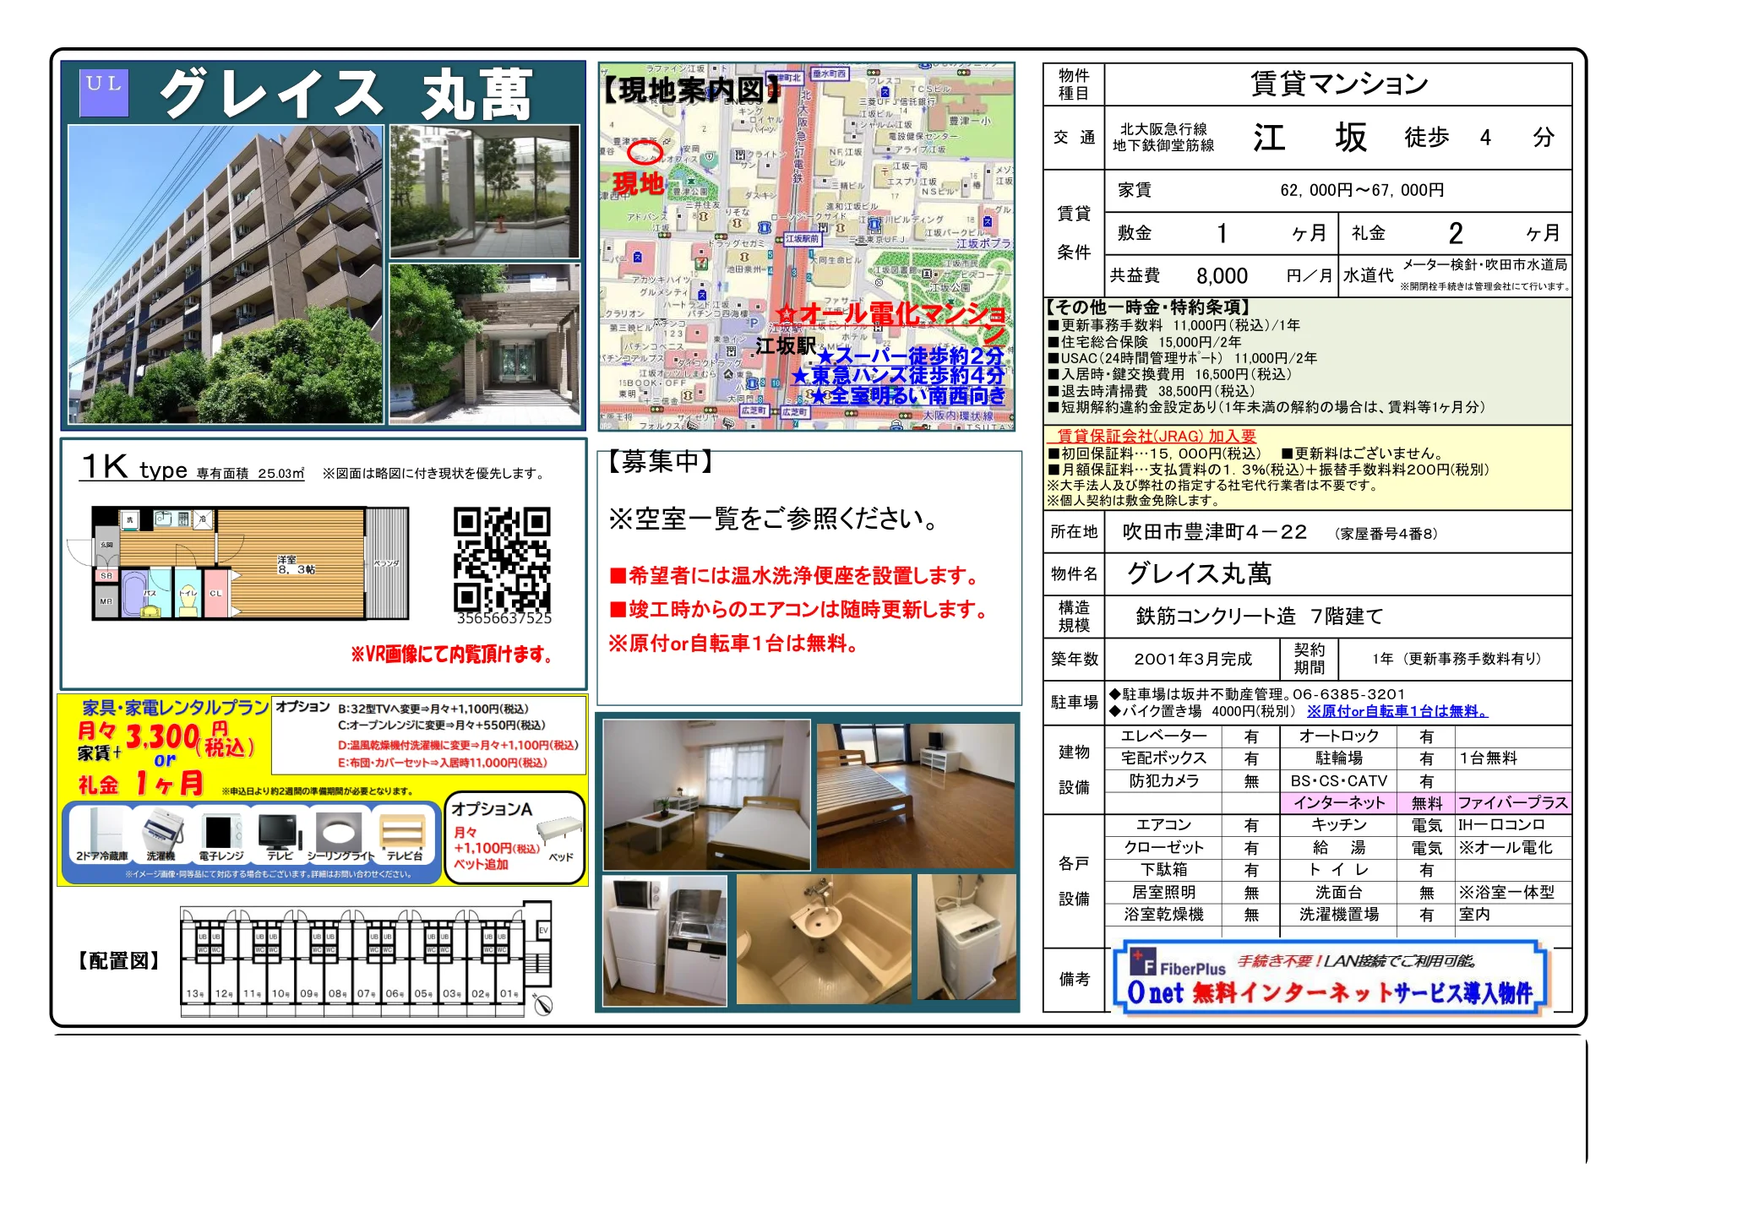Click the ※空室一覧をご参照ください。 notice
The width and height of the screenshot is (1737, 1228).
pos(774,519)
